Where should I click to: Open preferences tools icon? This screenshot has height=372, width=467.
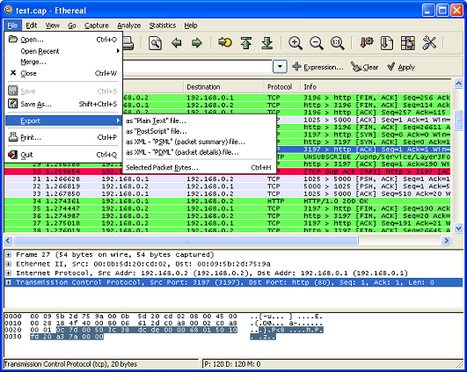[429, 43]
